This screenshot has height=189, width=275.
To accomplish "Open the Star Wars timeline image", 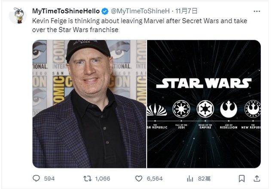I will click(204, 104).
